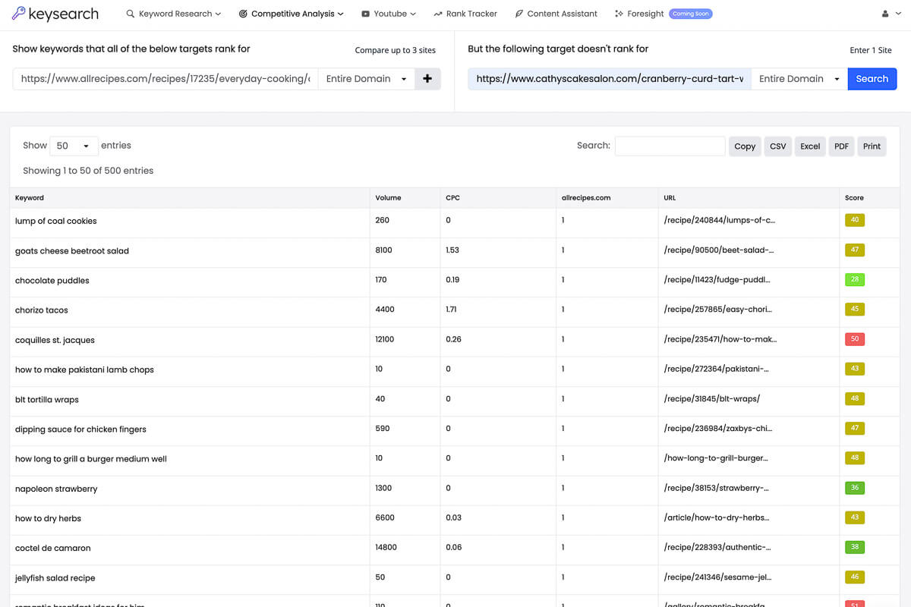Click the blue Search button
The image size is (911, 607).
tap(872, 79)
